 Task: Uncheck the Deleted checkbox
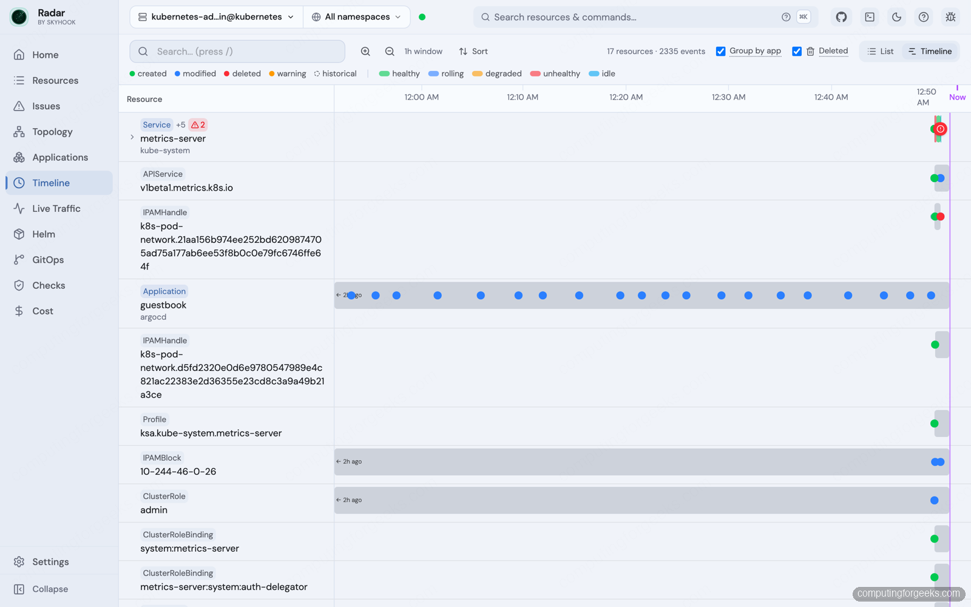(797, 52)
